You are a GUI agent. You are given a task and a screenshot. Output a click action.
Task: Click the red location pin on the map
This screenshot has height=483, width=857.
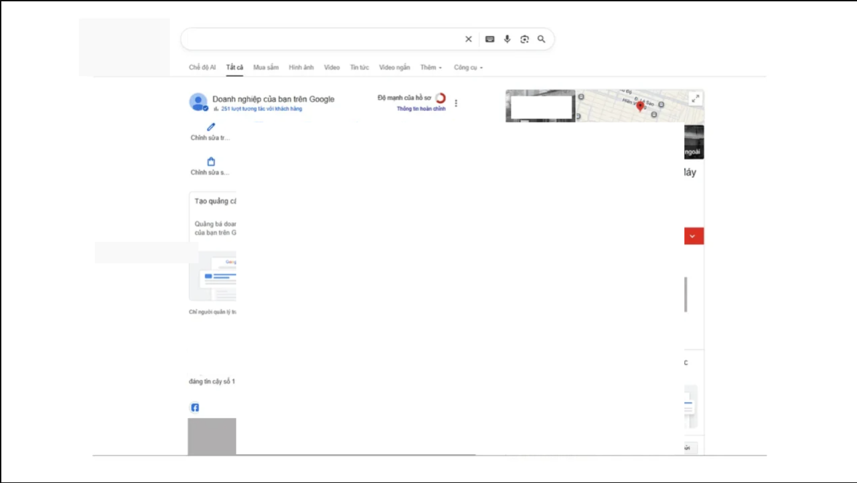pyautogui.click(x=640, y=106)
